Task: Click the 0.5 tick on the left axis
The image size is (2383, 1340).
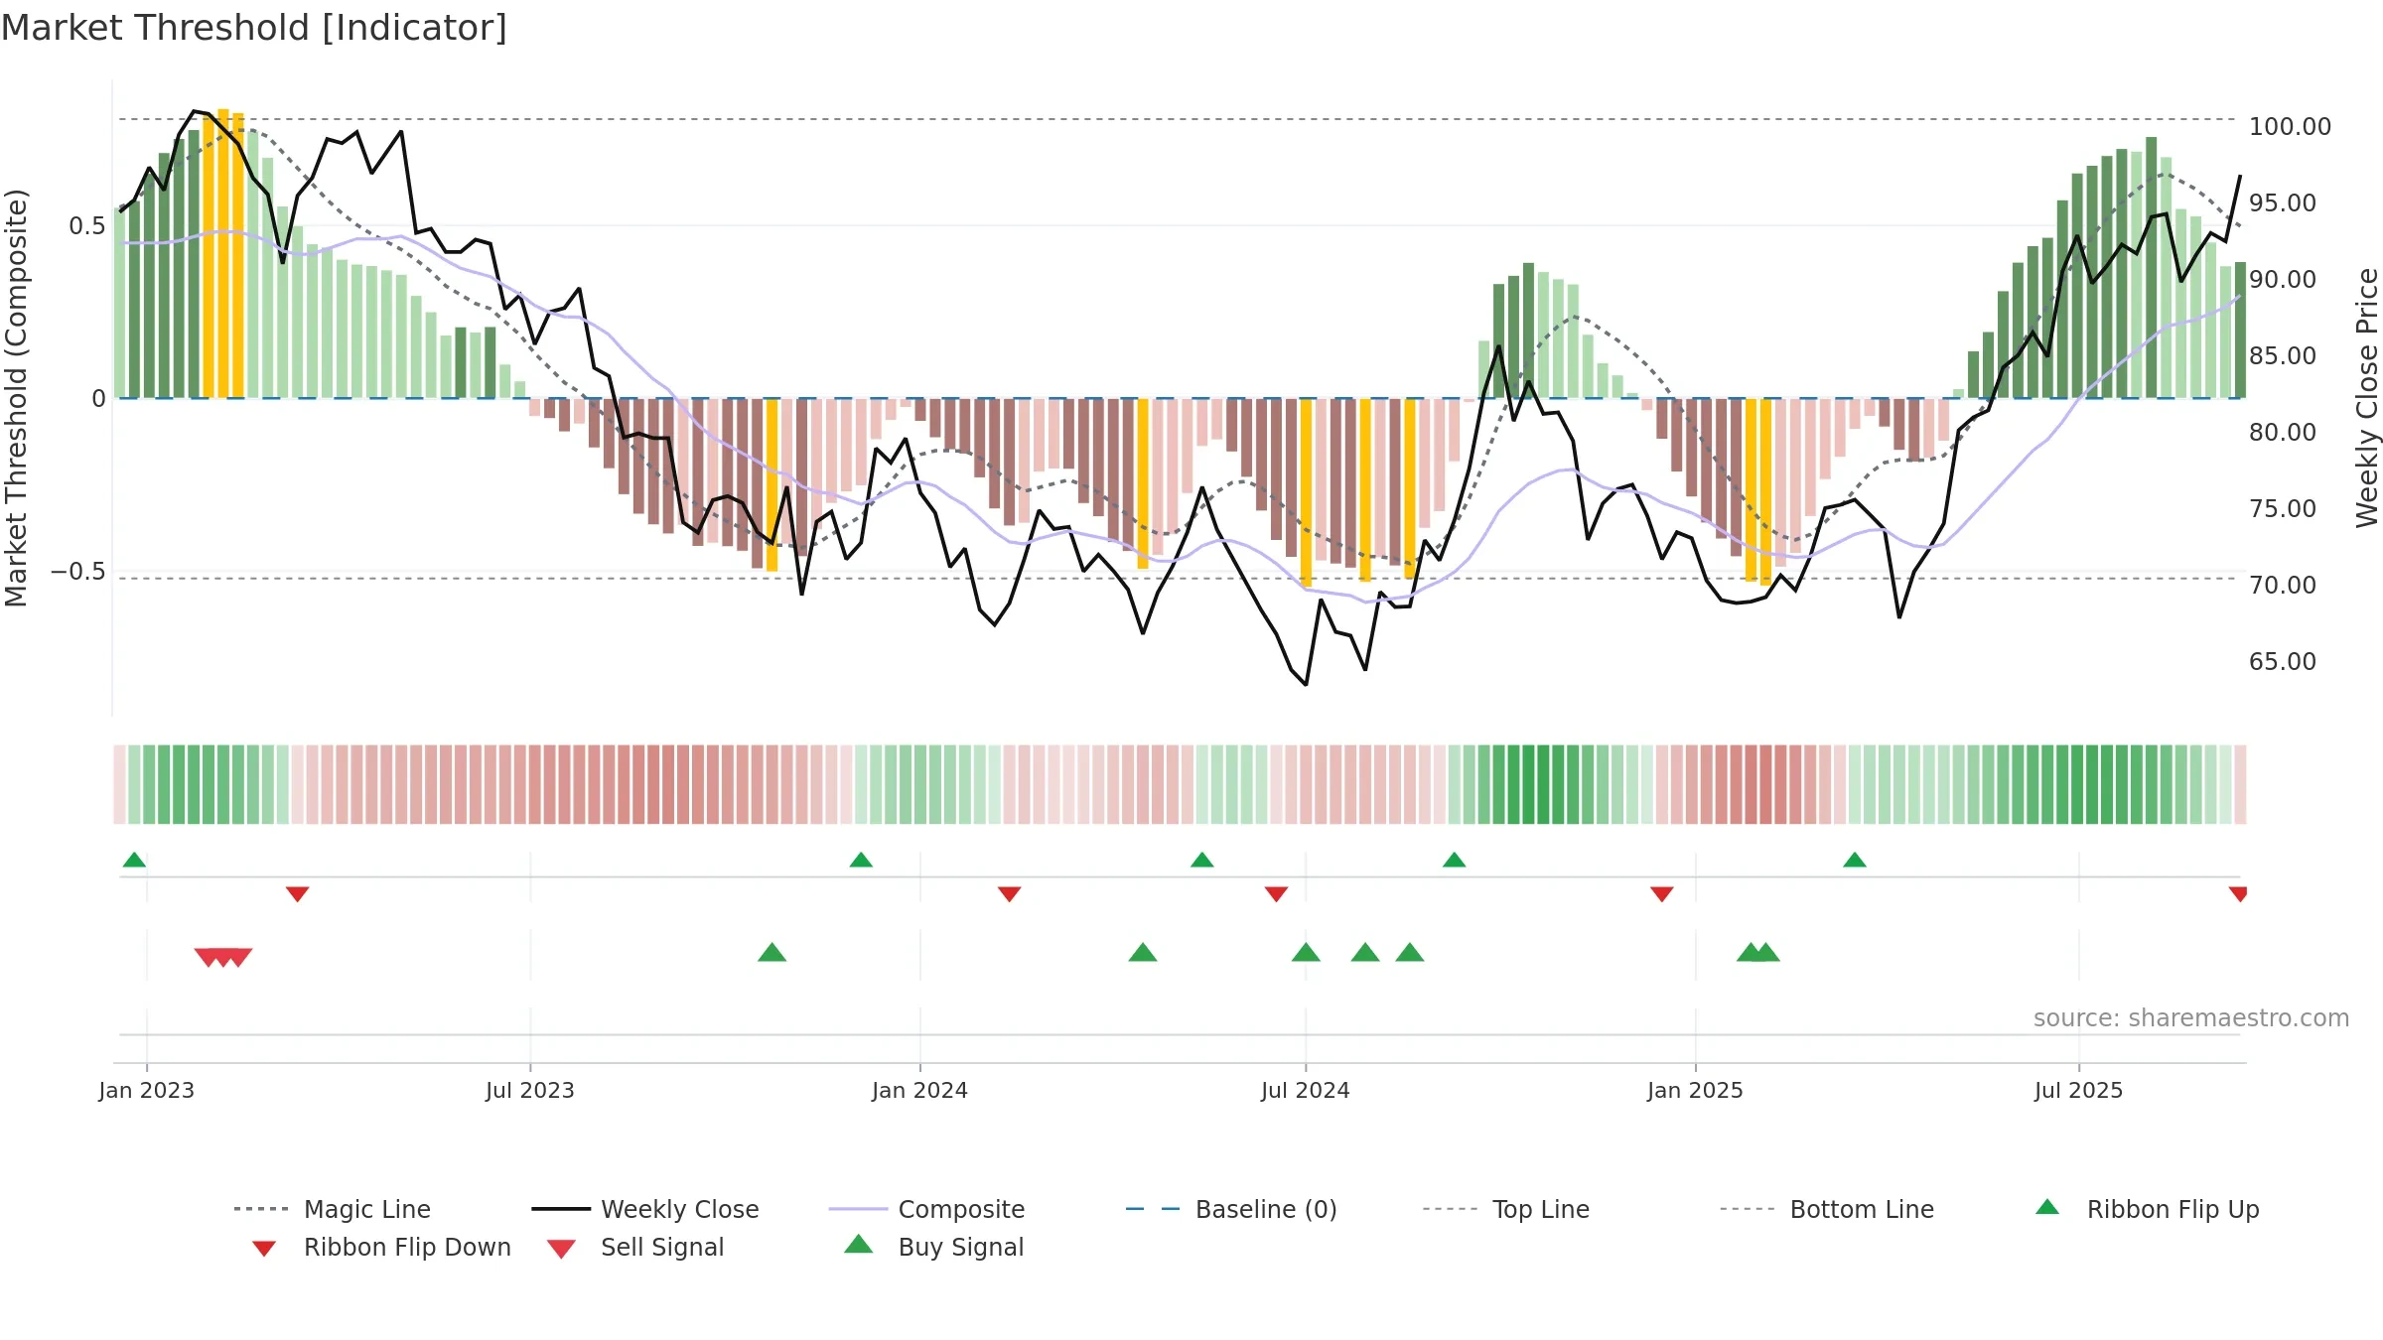Action: 87,226
